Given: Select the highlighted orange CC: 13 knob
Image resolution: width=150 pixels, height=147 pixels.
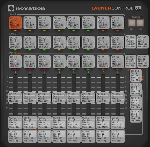Looking at the screenshot, I should point(15,23).
